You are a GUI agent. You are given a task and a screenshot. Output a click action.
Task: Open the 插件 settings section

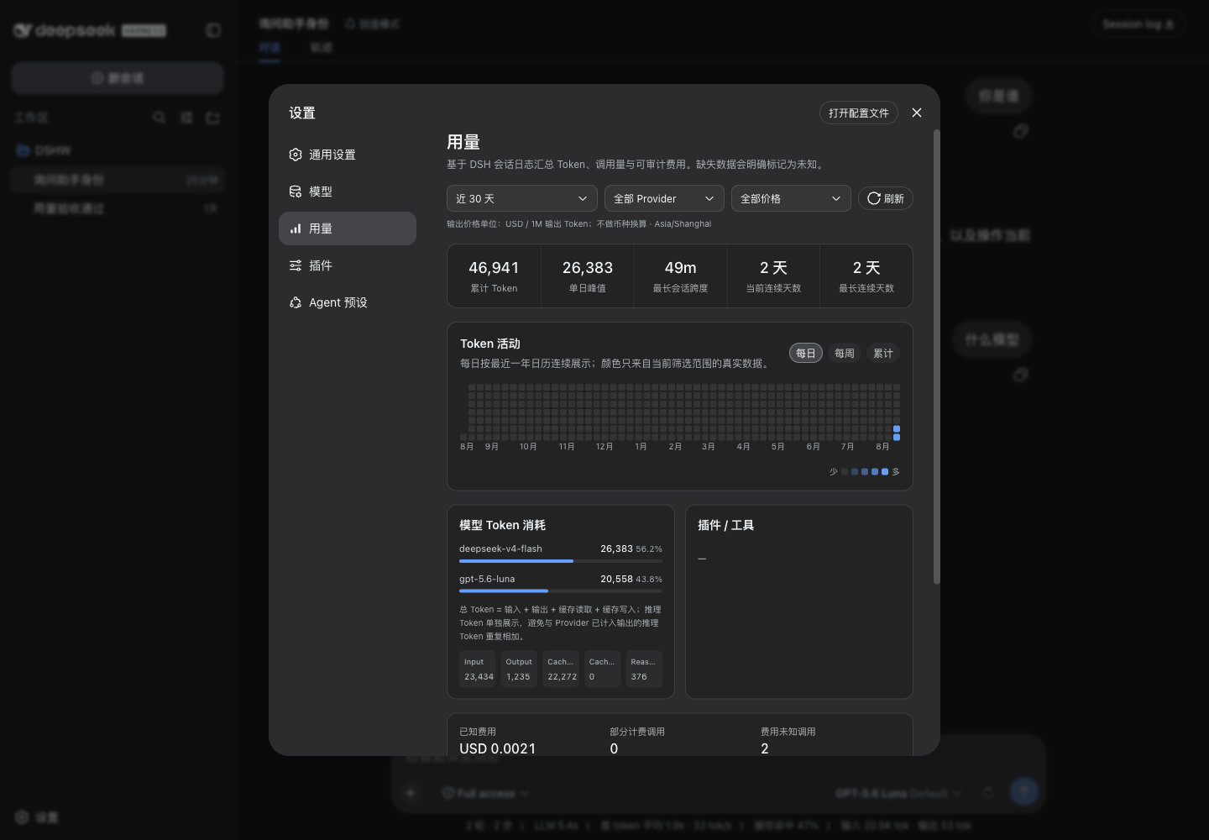348,265
